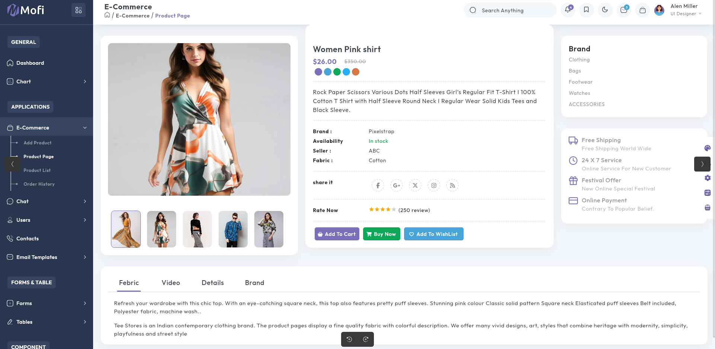Viewport: 715px width, 349px height.
Task: Expand the Email Templates menu
Action: point(47,257)
